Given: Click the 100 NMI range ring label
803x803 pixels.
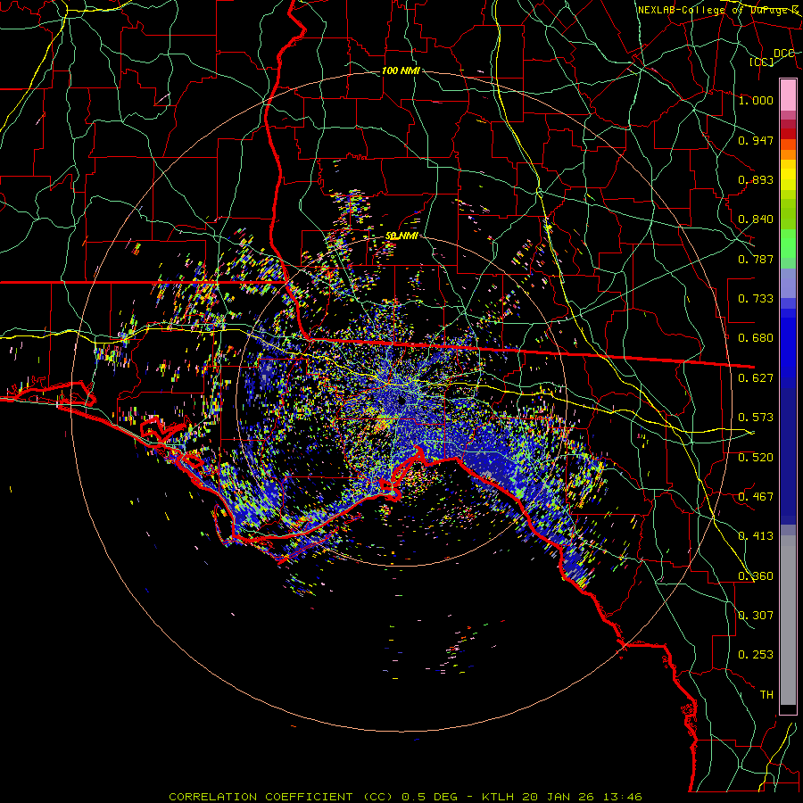Looking at the screenshot, I should [401, 70].
